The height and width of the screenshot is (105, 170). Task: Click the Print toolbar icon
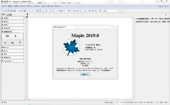pos(12,11)
